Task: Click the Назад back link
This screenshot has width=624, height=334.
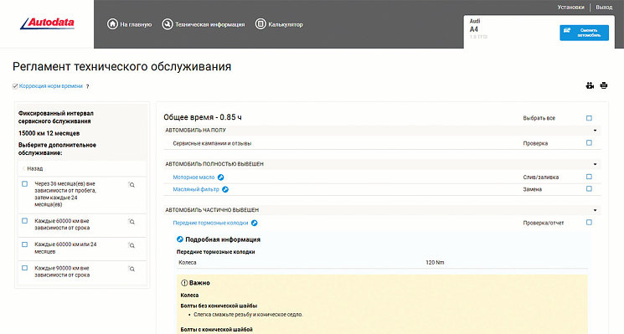Action: pos(33,168)
